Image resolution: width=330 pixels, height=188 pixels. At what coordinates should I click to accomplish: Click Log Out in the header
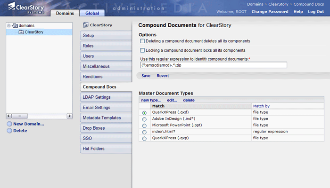(x=316, y=11)
